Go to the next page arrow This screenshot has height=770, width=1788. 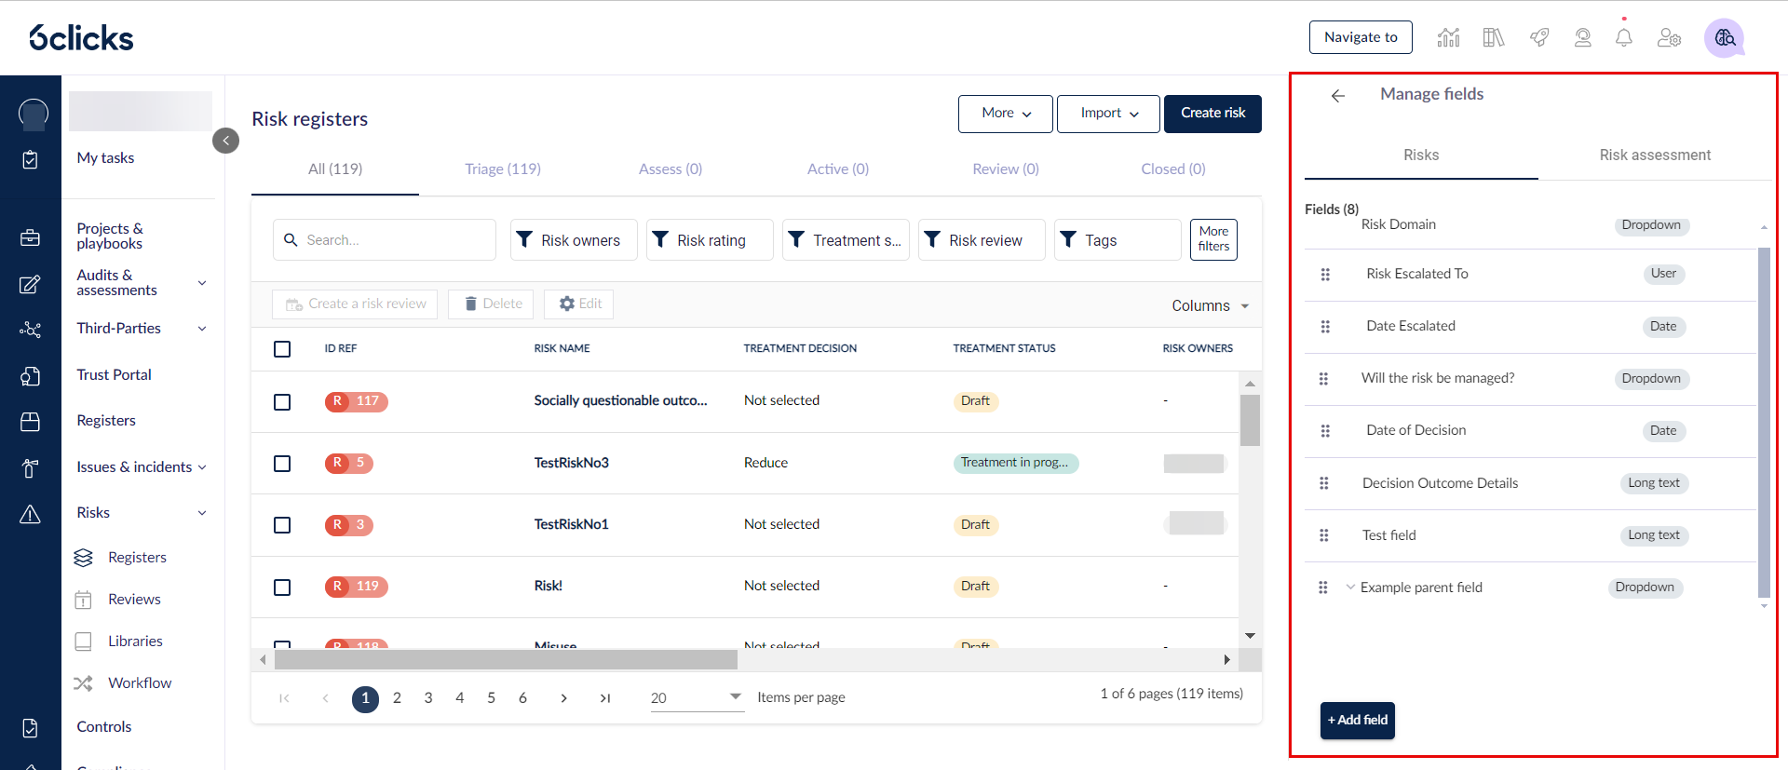[564, 698]
